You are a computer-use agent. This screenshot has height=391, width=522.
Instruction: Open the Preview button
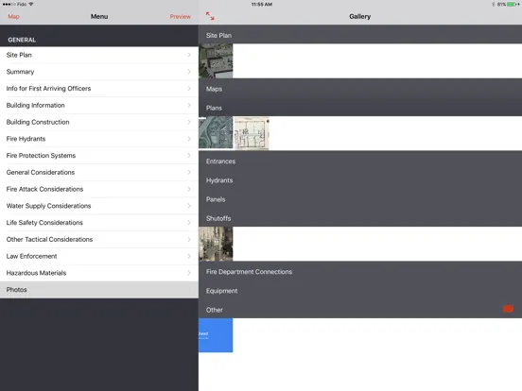tap(181, 17)
